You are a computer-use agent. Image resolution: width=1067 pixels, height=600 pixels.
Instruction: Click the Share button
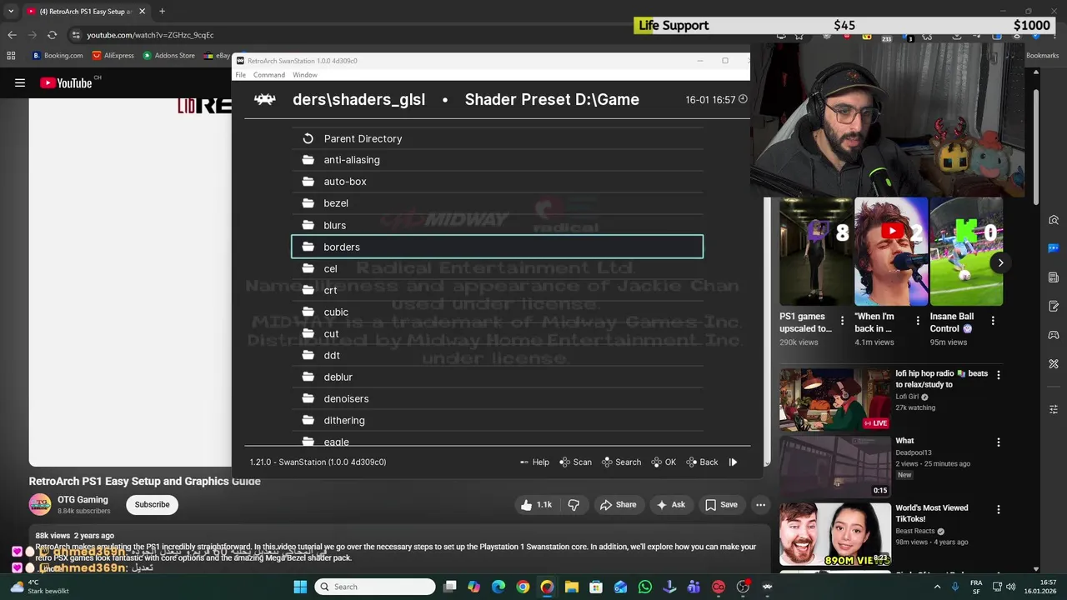coord(618,504)
